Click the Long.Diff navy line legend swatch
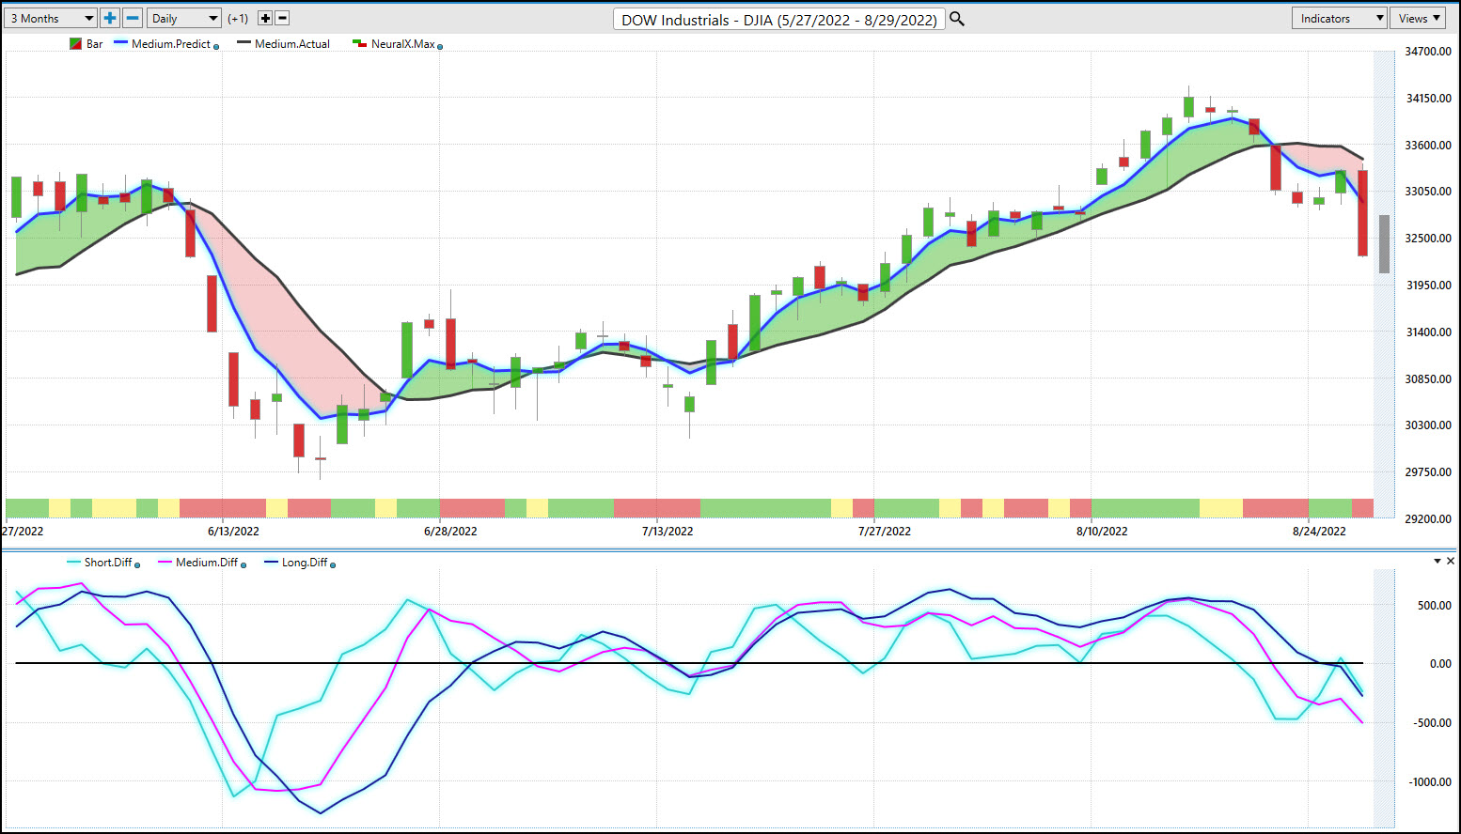 [x=271, y=562]
